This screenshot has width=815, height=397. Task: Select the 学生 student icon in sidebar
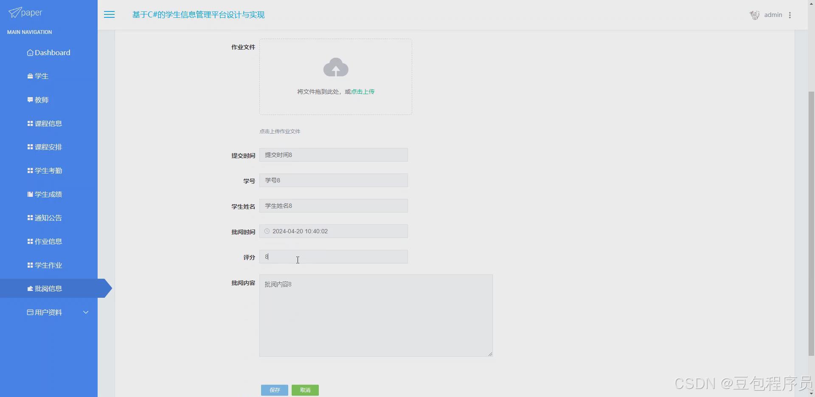click(29, 76)
